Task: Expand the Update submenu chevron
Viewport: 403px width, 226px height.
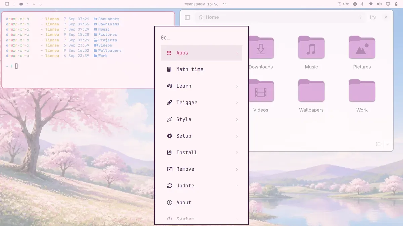Action: (x=237, y=186)
